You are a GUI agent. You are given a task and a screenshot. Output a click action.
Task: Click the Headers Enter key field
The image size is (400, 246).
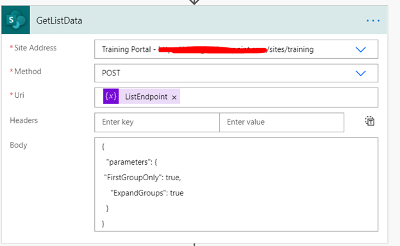click(x=157, y=122)
